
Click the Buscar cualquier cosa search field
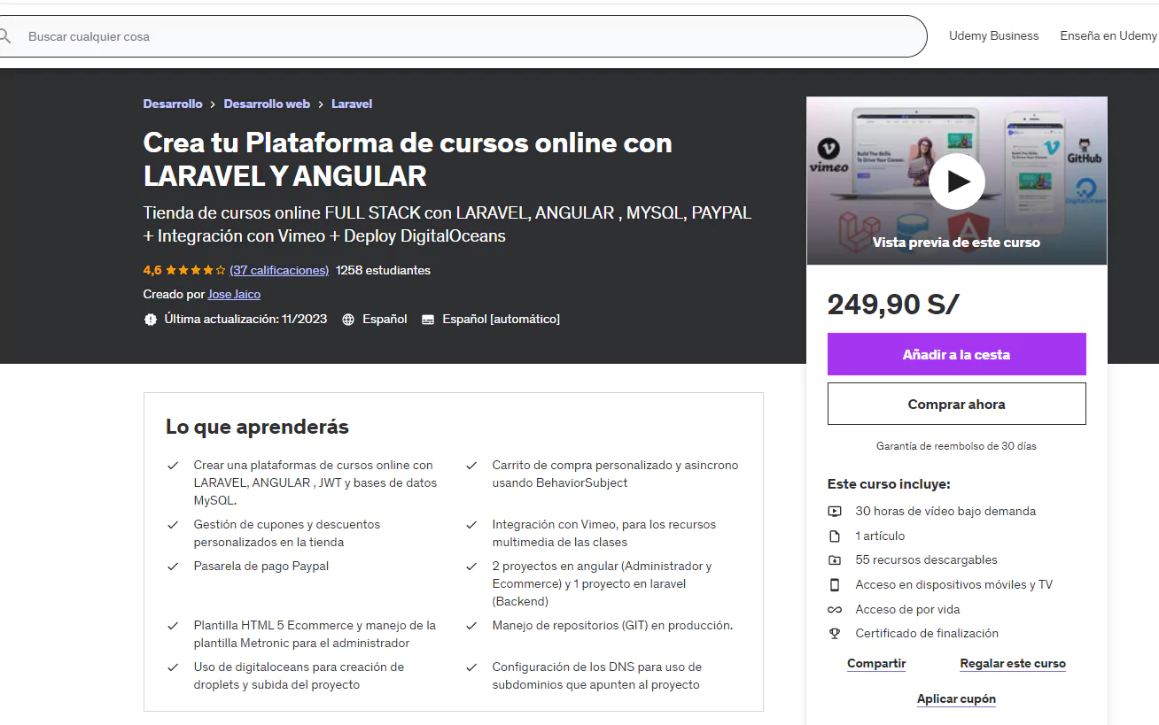(x=354, y=36)
